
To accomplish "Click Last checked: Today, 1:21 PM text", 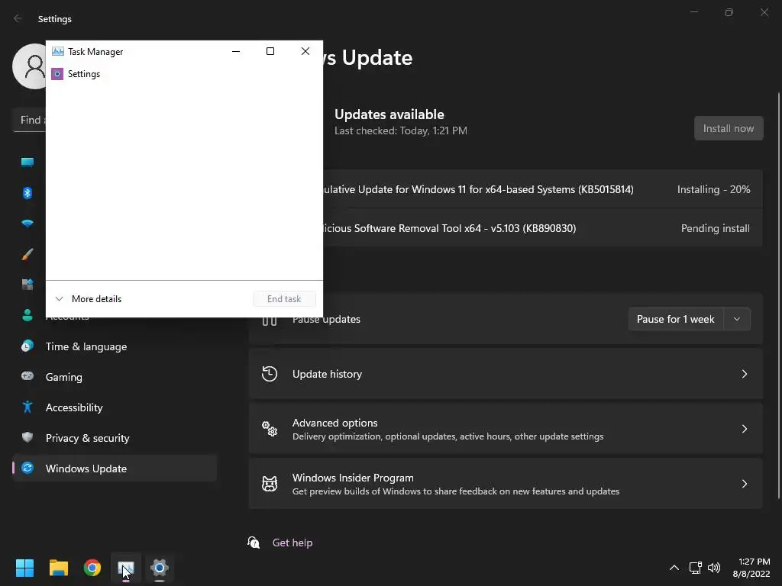I will (x=400, y=130).
